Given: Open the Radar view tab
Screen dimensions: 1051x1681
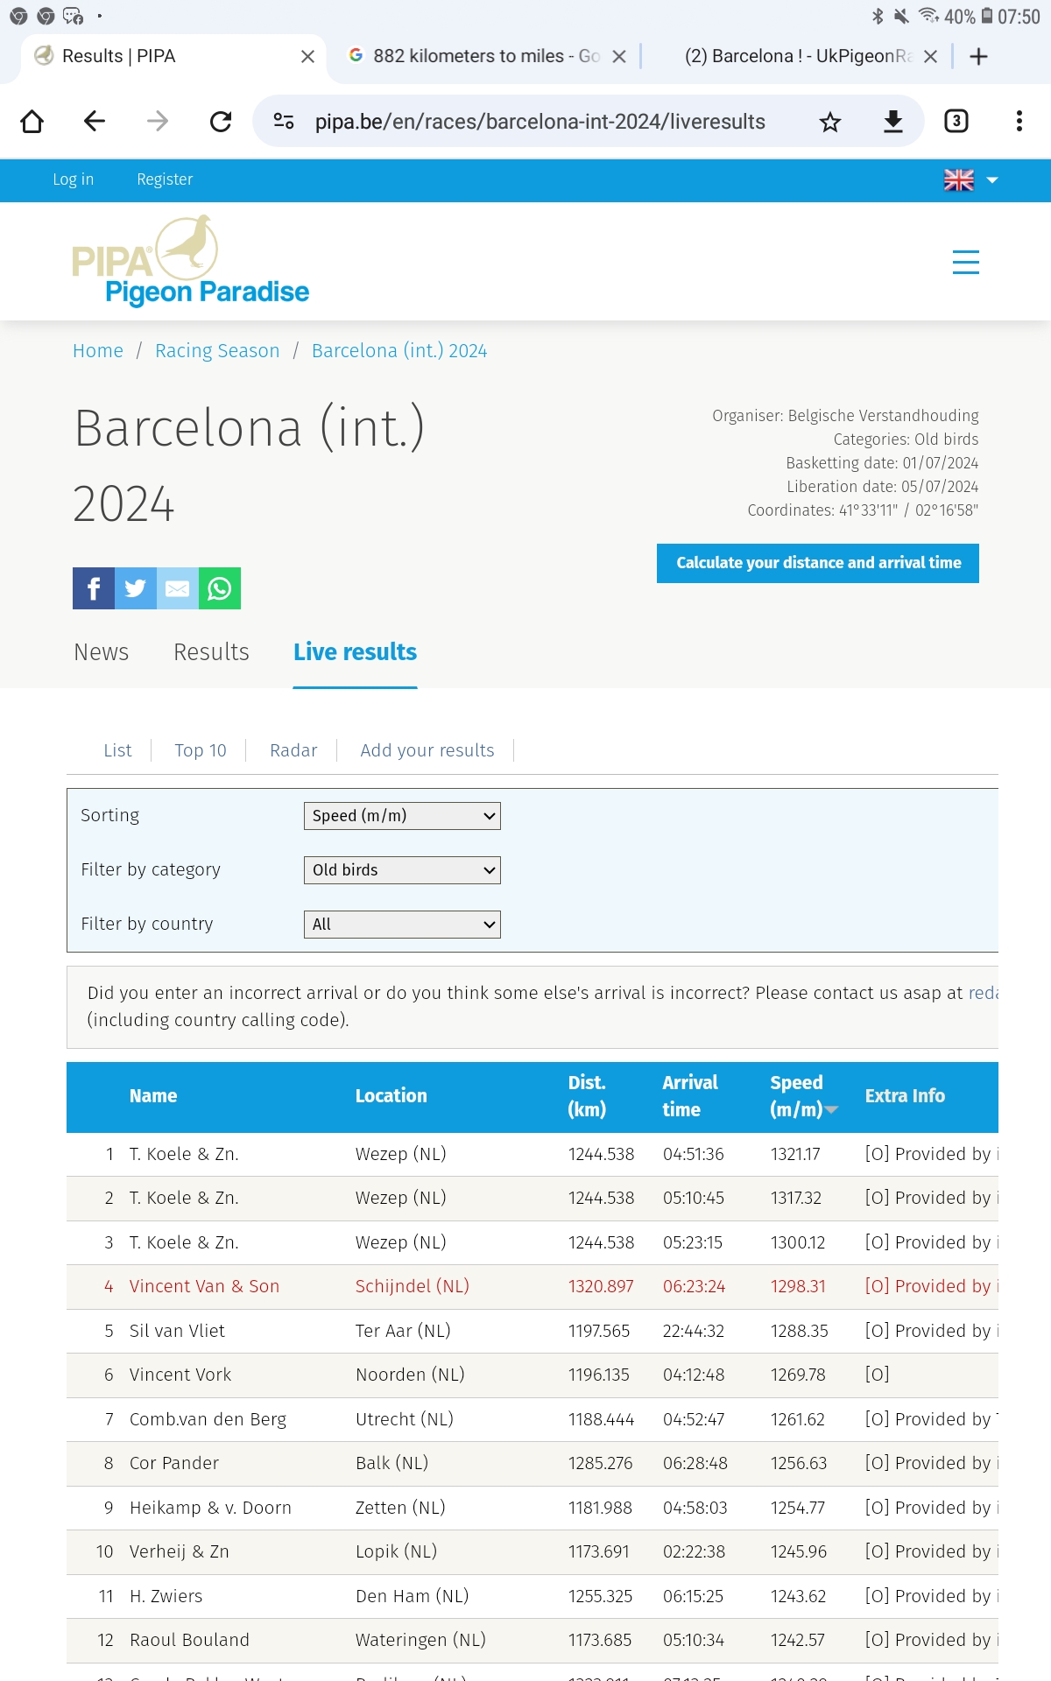Looking at the screenshot, I should tap(293, 750).
